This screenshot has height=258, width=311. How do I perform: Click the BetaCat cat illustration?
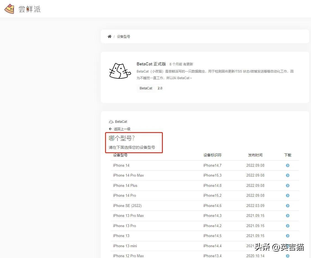point(119,71)
